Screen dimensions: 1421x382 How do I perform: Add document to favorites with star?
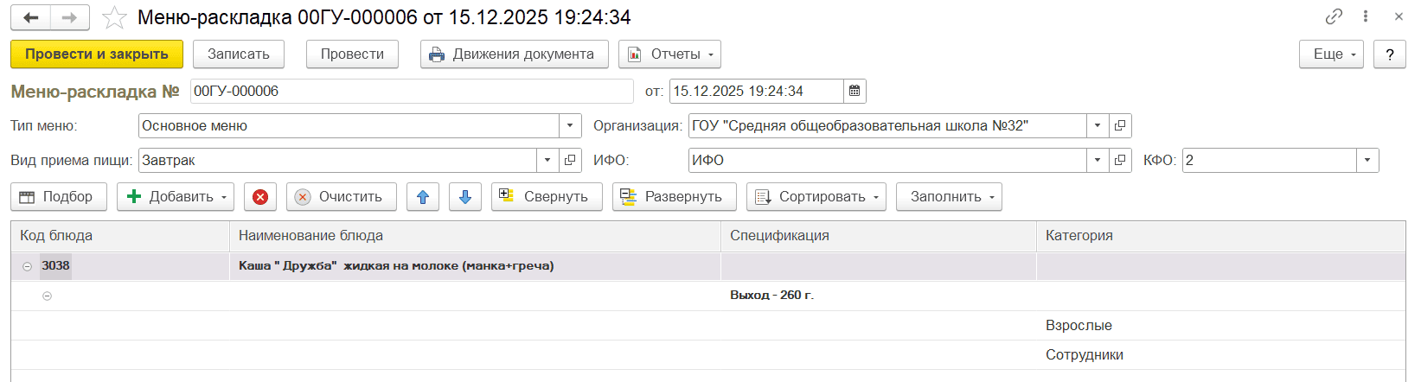click(114, 17)
